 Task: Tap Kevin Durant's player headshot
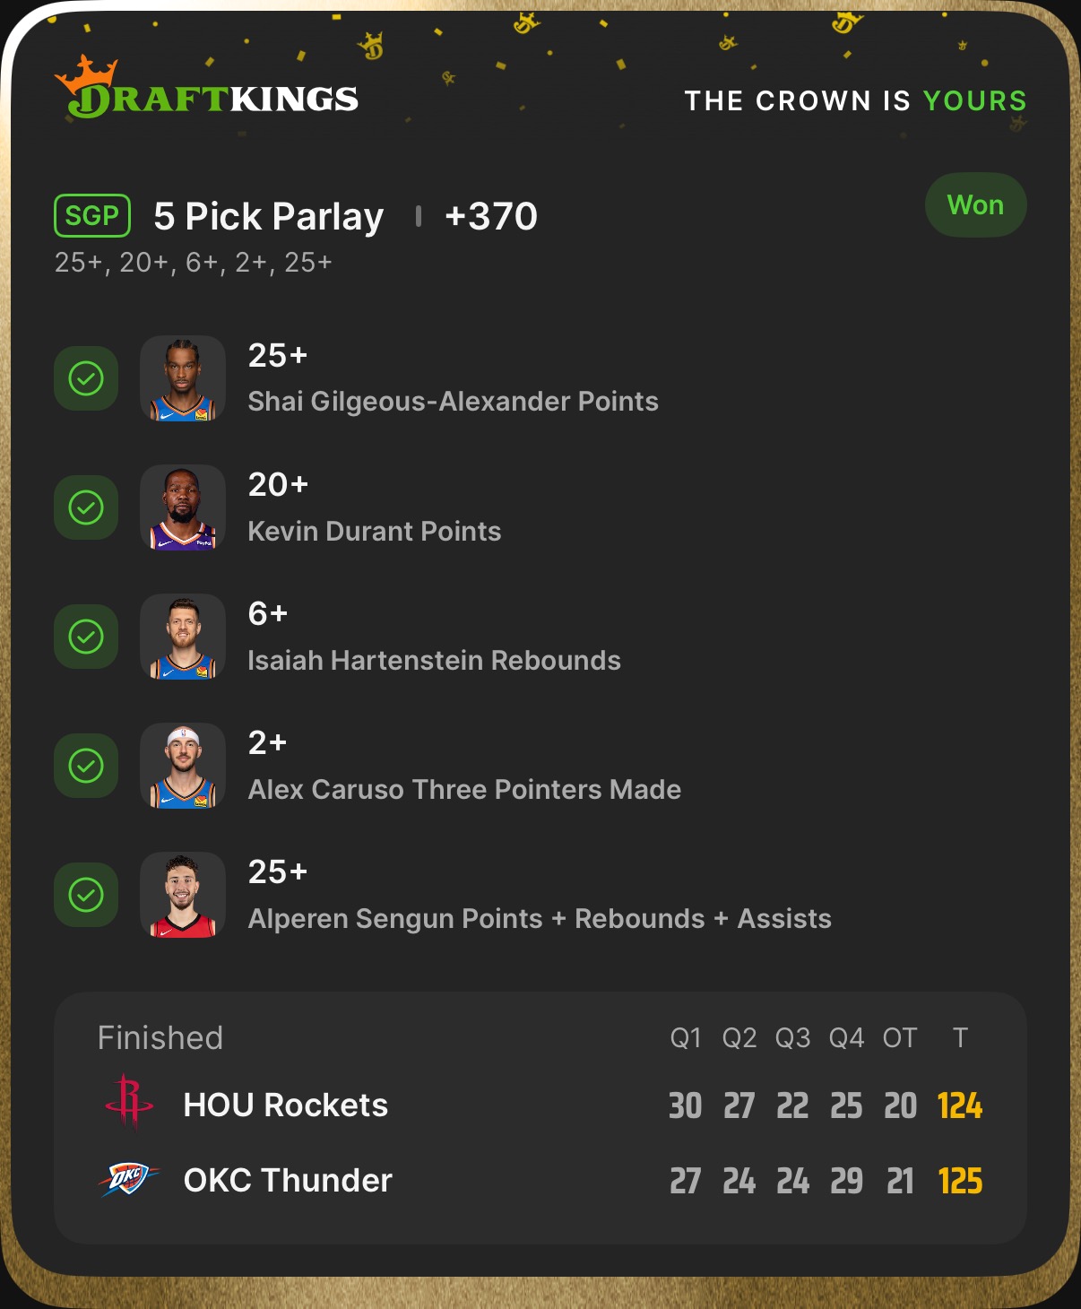click(183, 507)
